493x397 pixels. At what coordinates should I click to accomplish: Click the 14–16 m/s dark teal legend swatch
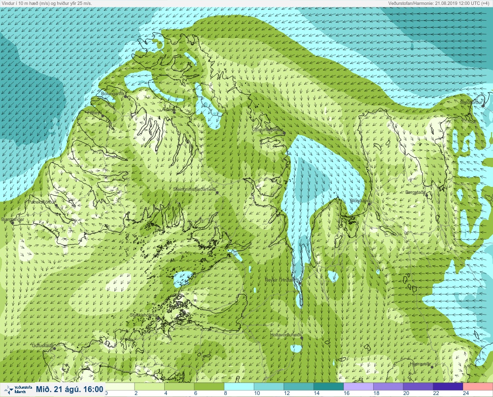pyautogui.click(x=328, y=386)
